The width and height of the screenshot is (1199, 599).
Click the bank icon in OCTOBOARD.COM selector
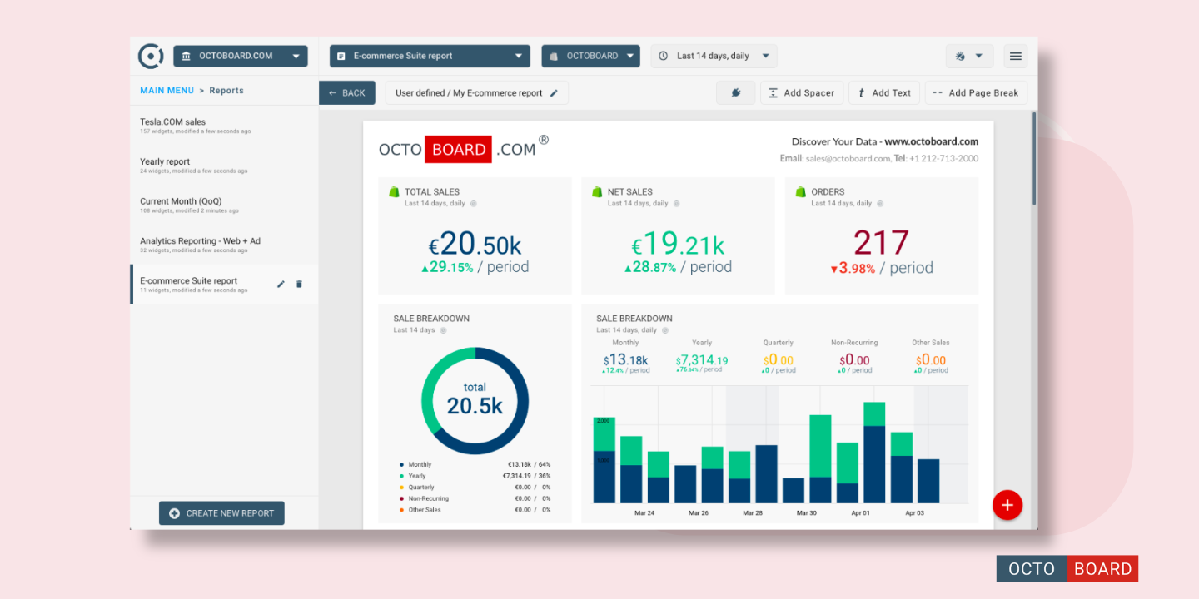tap(185, 57)
